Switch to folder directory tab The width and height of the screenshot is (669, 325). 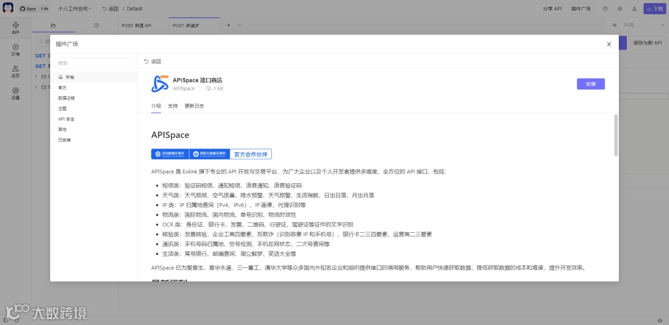(53, 25)
